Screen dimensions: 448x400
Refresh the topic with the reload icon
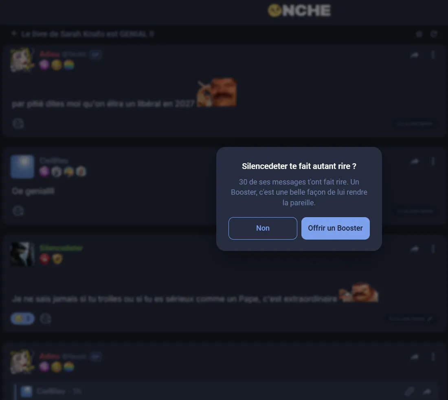[434, 34]
